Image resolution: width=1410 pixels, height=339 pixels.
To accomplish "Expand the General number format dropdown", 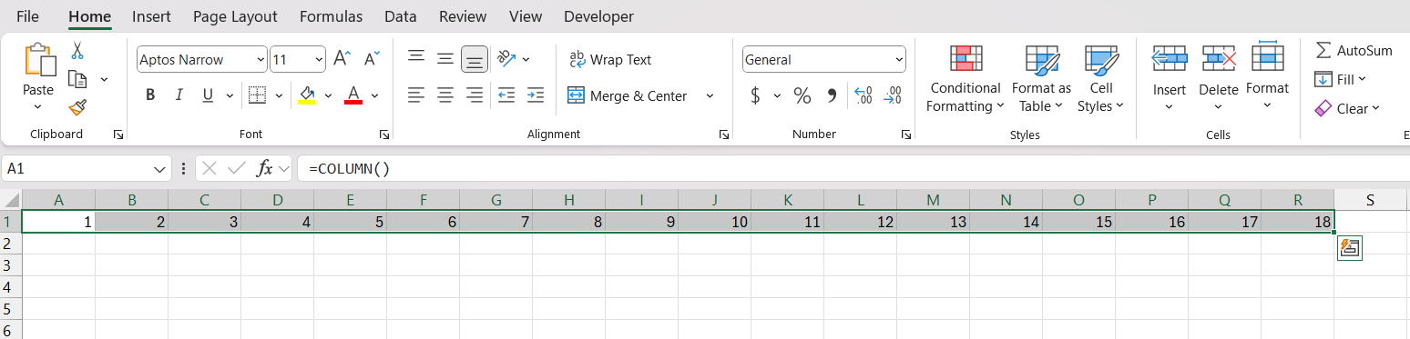I will pos(899,60).
